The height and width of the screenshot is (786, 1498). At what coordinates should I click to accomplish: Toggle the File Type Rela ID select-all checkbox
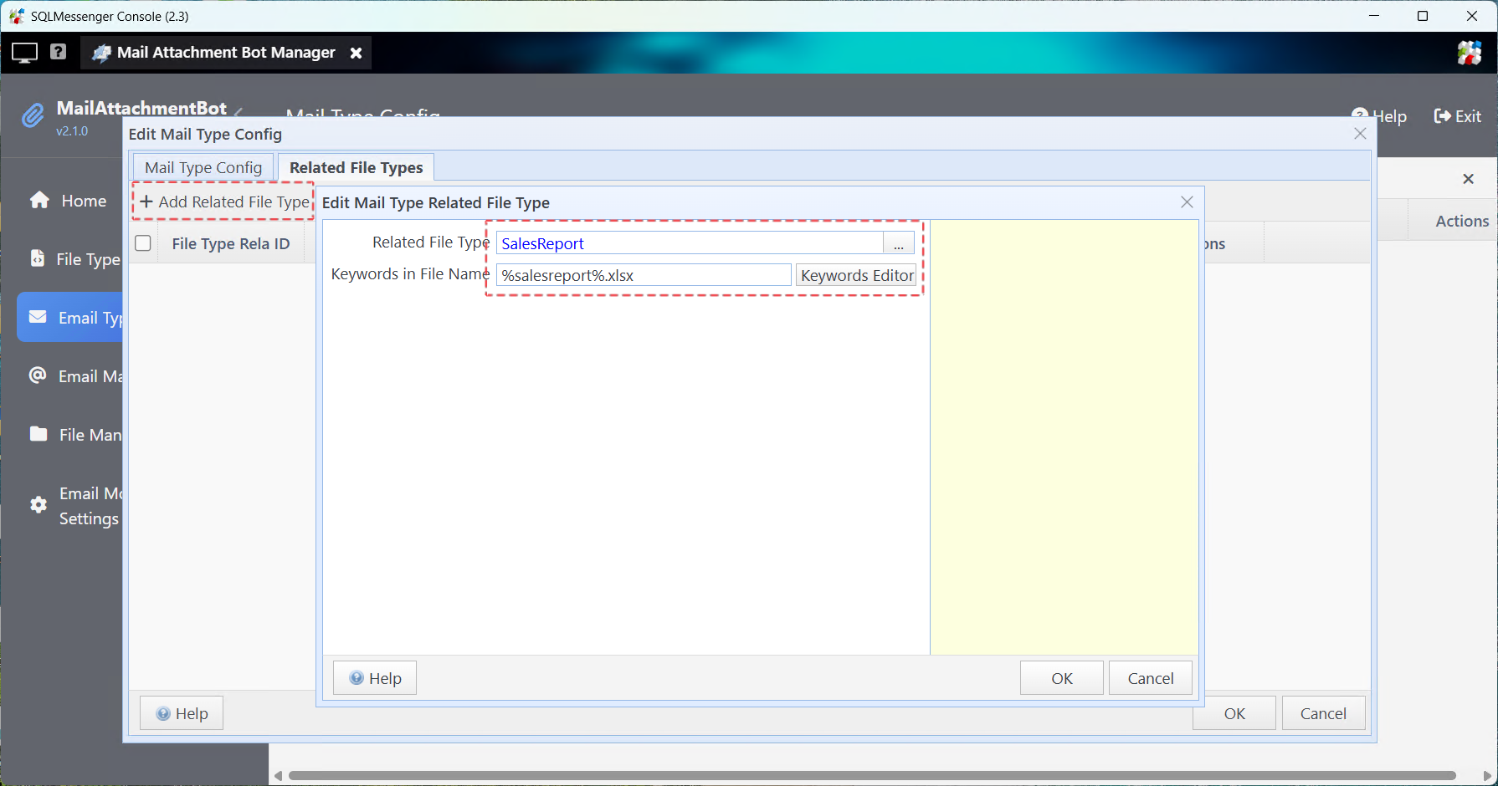[x=143, y=243]
